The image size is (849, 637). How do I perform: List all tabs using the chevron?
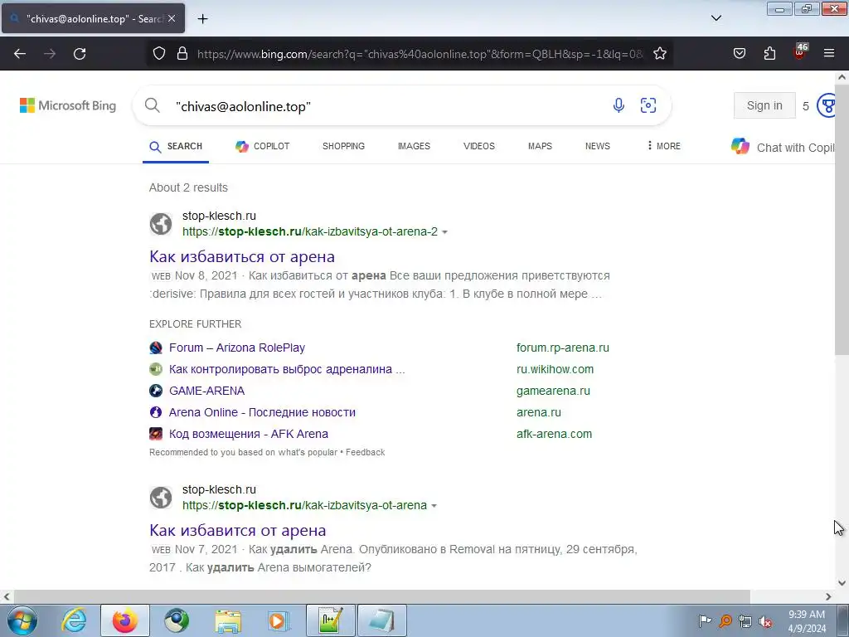pos(716,18)
